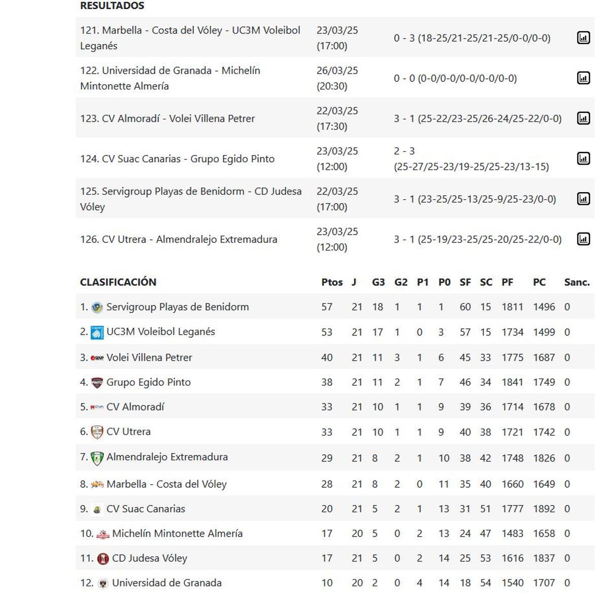Click the Volei Villena Petrer team logo

[x=97, y=357]
